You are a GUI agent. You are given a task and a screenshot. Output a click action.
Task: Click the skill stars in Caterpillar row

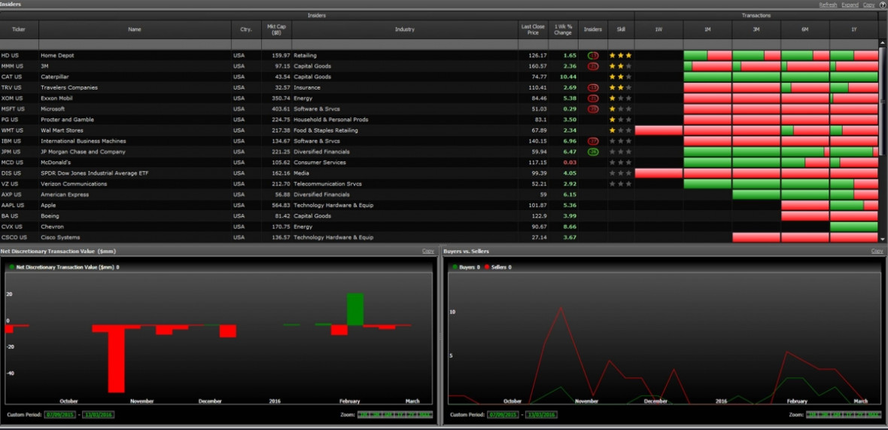coord(621,77)
